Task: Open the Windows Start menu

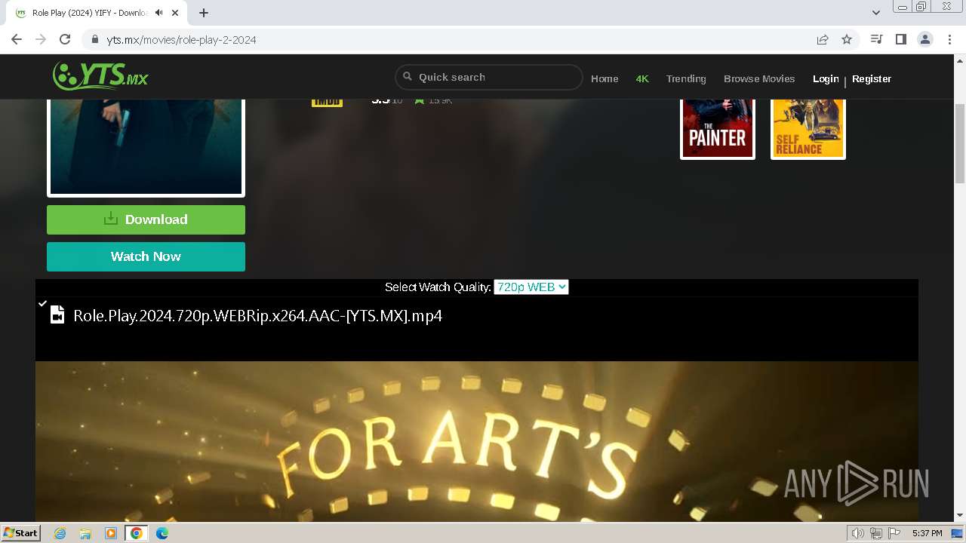Action: click(21, 533)
